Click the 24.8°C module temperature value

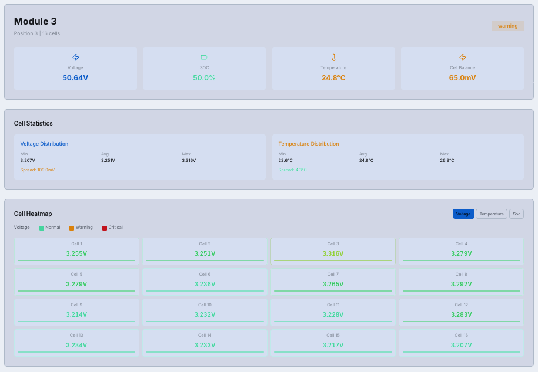(x=333, y=78)
